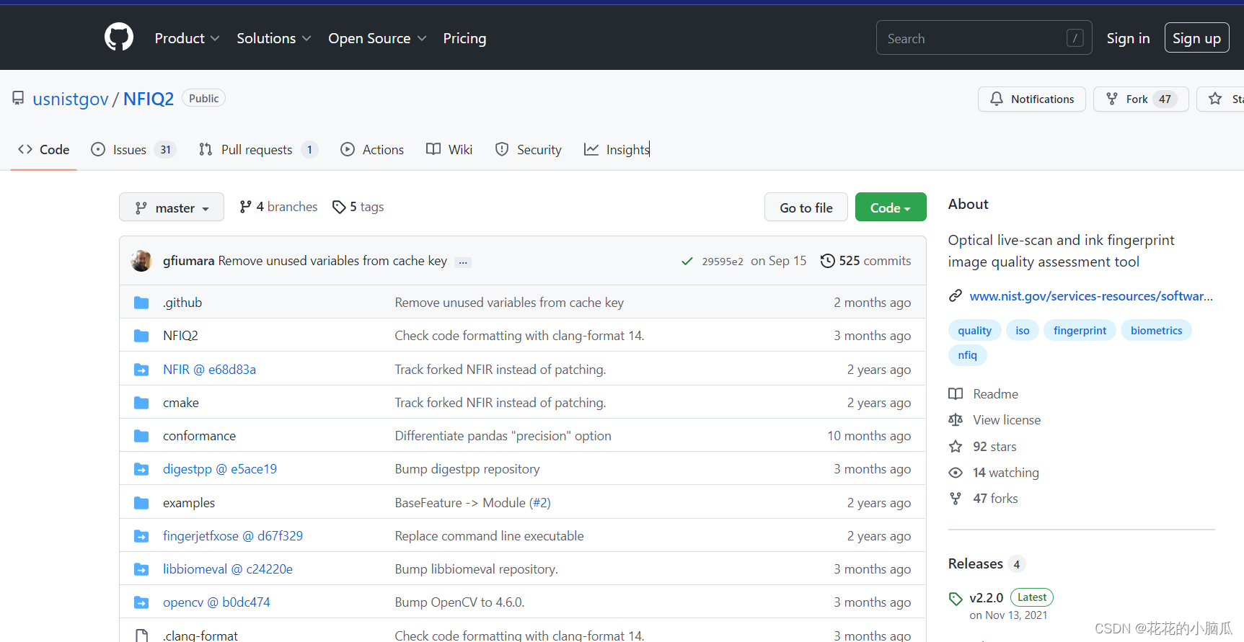Select the fingerprint topic tag

click(1080, 331)
